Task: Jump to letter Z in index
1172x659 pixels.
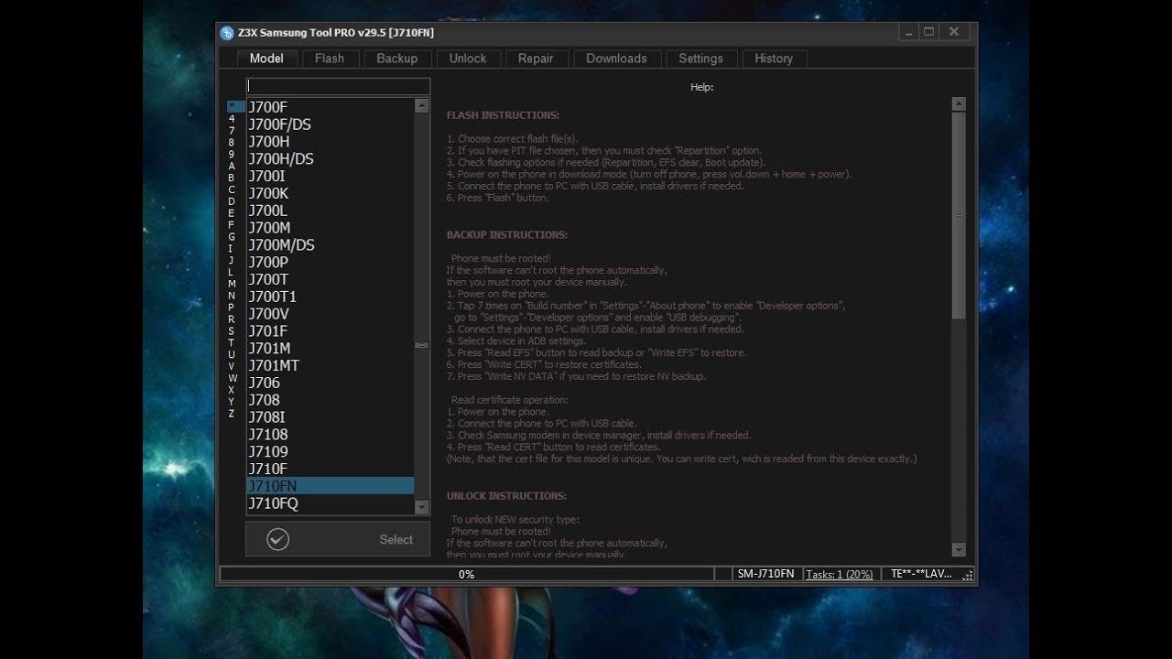Action: (x=232, y=414)
